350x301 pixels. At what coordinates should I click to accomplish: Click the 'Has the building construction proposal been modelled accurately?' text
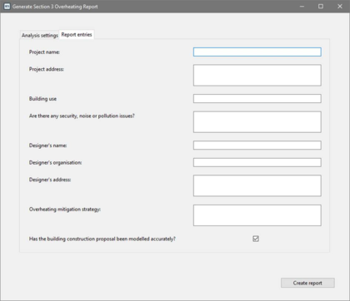coord(102,239)
